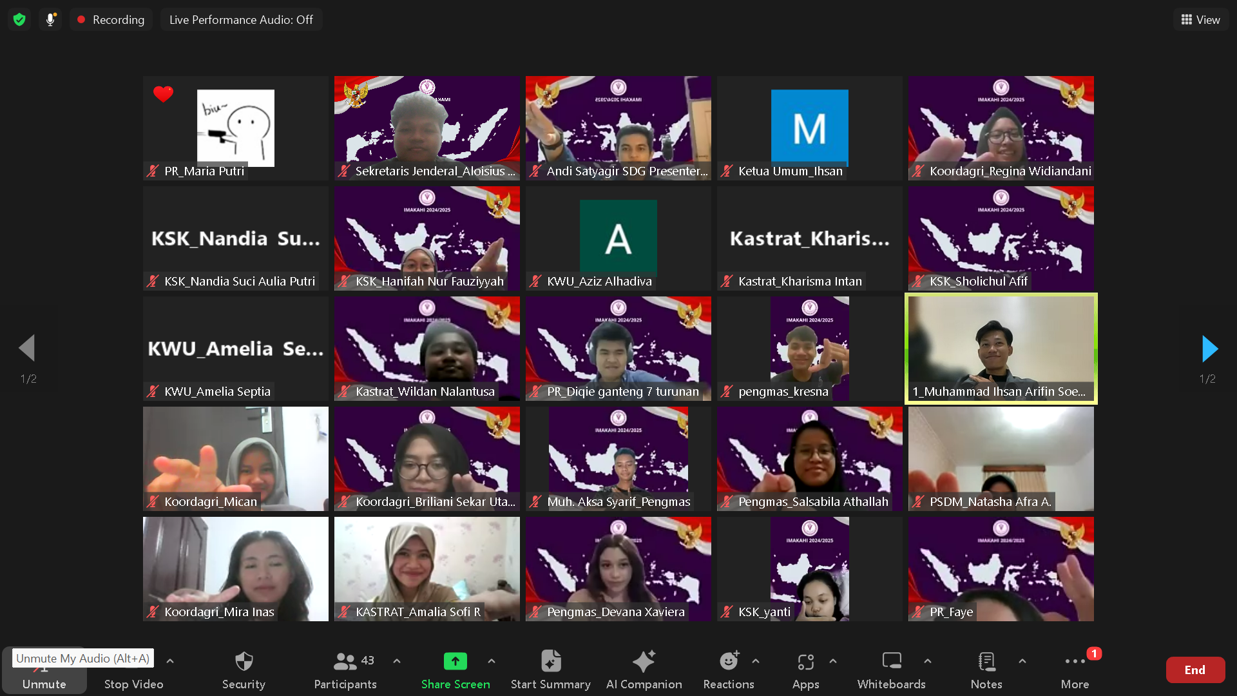The image size is (1237, 696).
Task: Expand the audio options chevron next to Unmute
Action: (170, 661)
